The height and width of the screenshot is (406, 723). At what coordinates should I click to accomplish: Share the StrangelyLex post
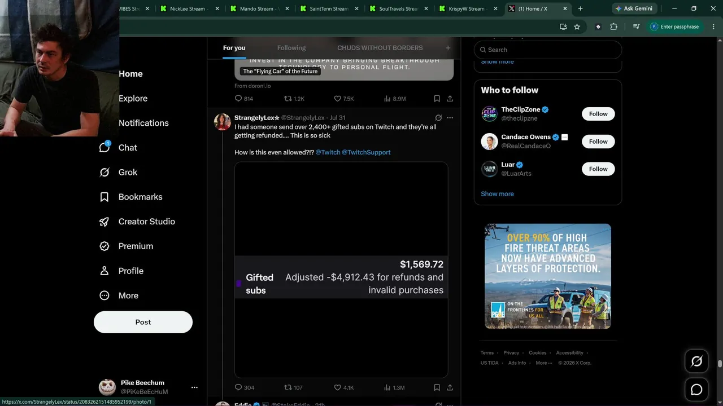(x=450, y=387)
